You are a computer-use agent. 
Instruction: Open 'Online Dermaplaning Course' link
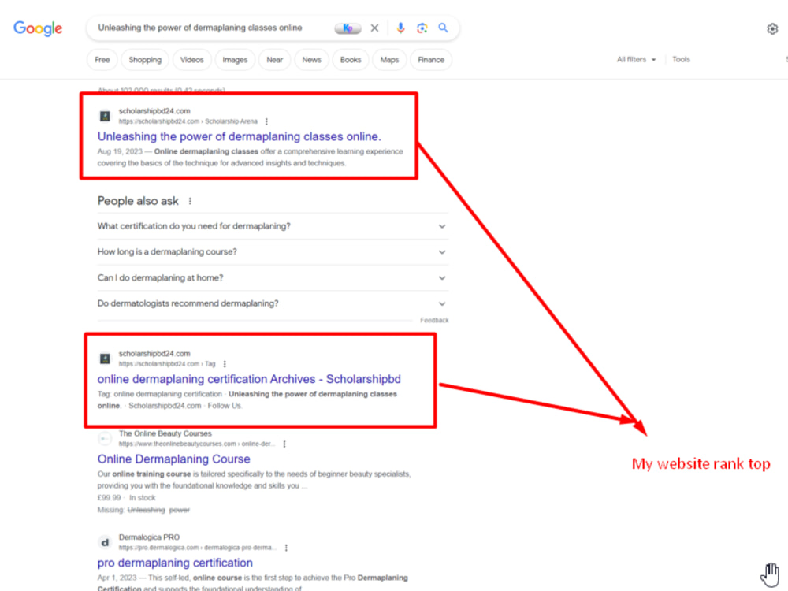tap(174, 459)
